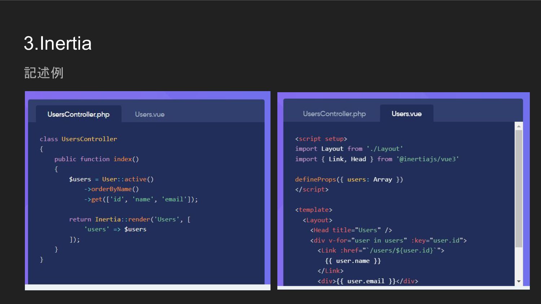Click '<Layout>' tag line

(x=317, y=220)
